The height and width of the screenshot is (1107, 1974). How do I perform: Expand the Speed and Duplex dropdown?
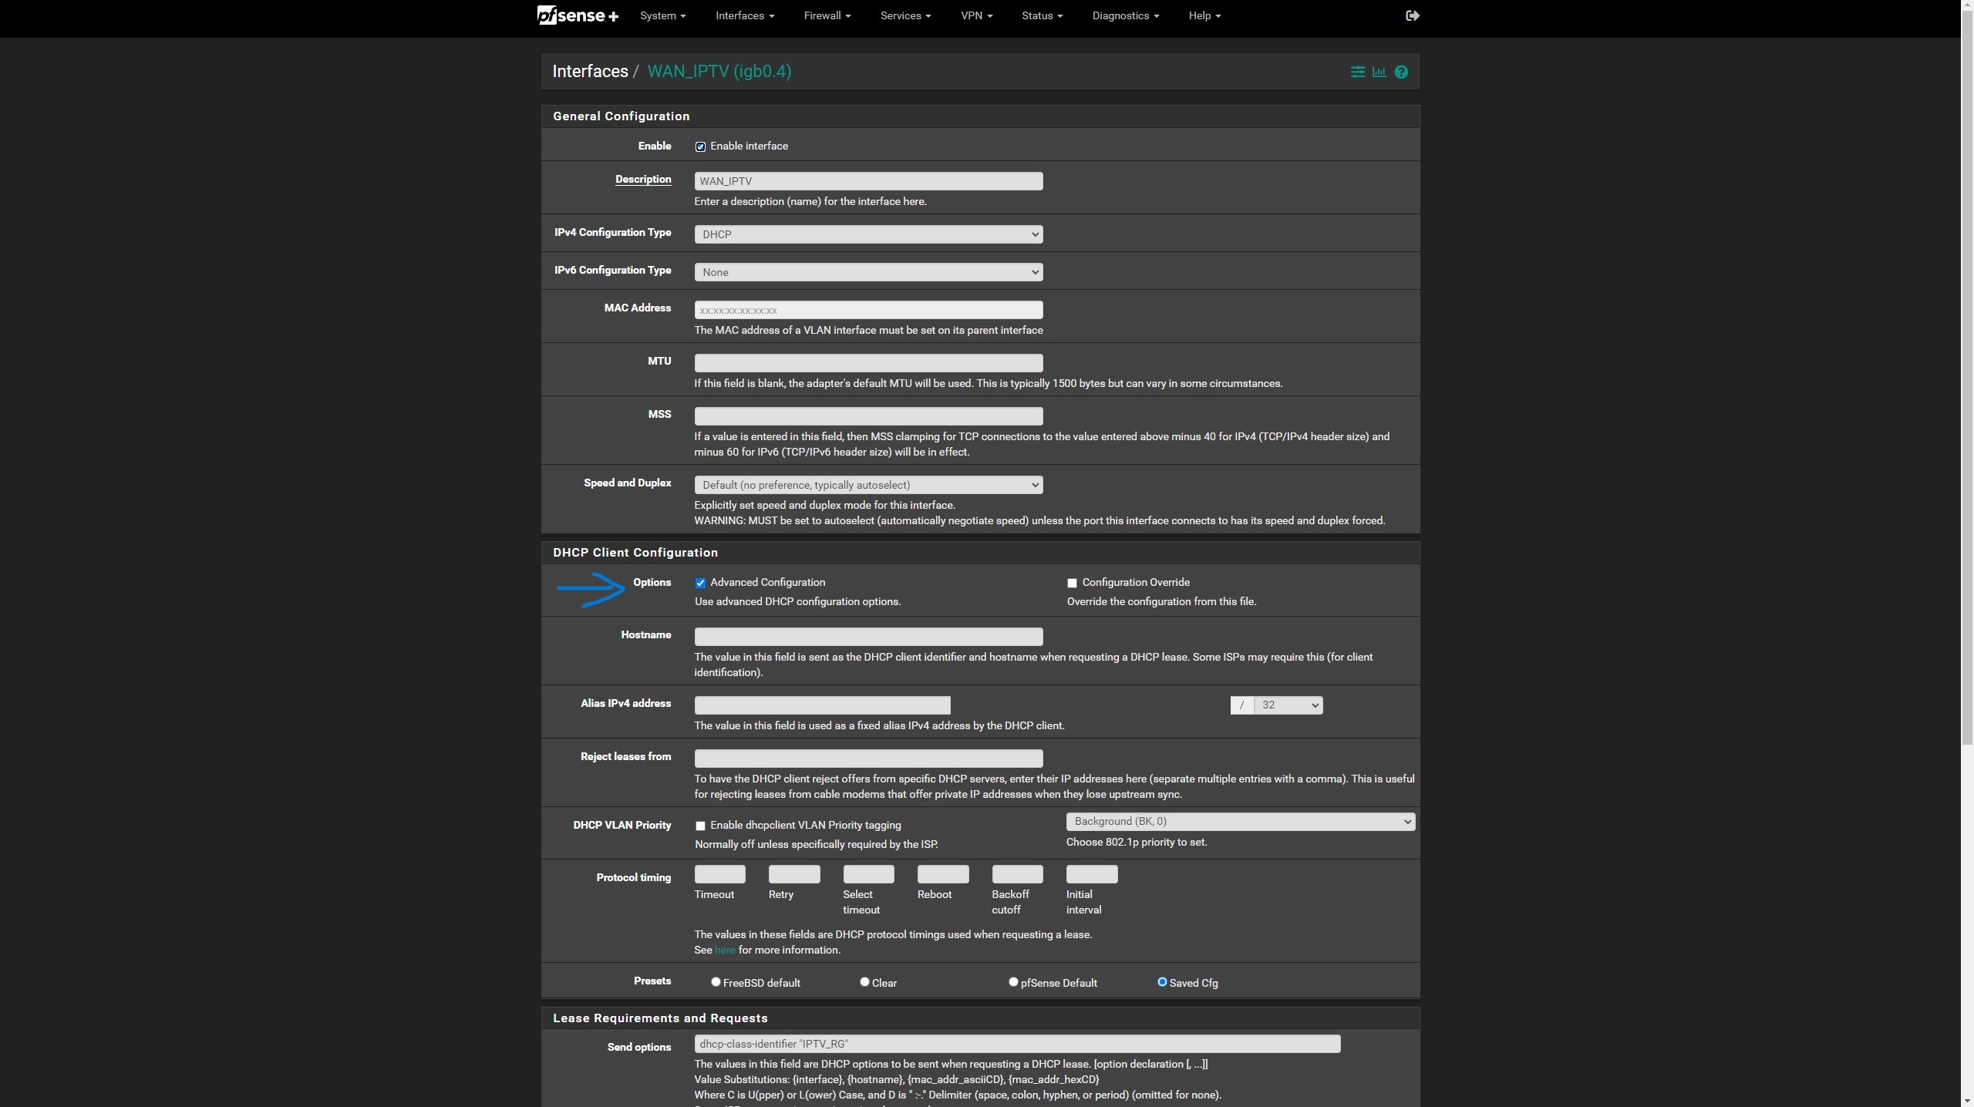[x=868, y=485]
